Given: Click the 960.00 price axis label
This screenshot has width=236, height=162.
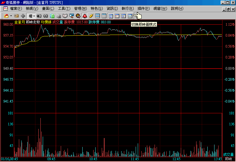Looking at the screenshot, I should click(8, 25).
